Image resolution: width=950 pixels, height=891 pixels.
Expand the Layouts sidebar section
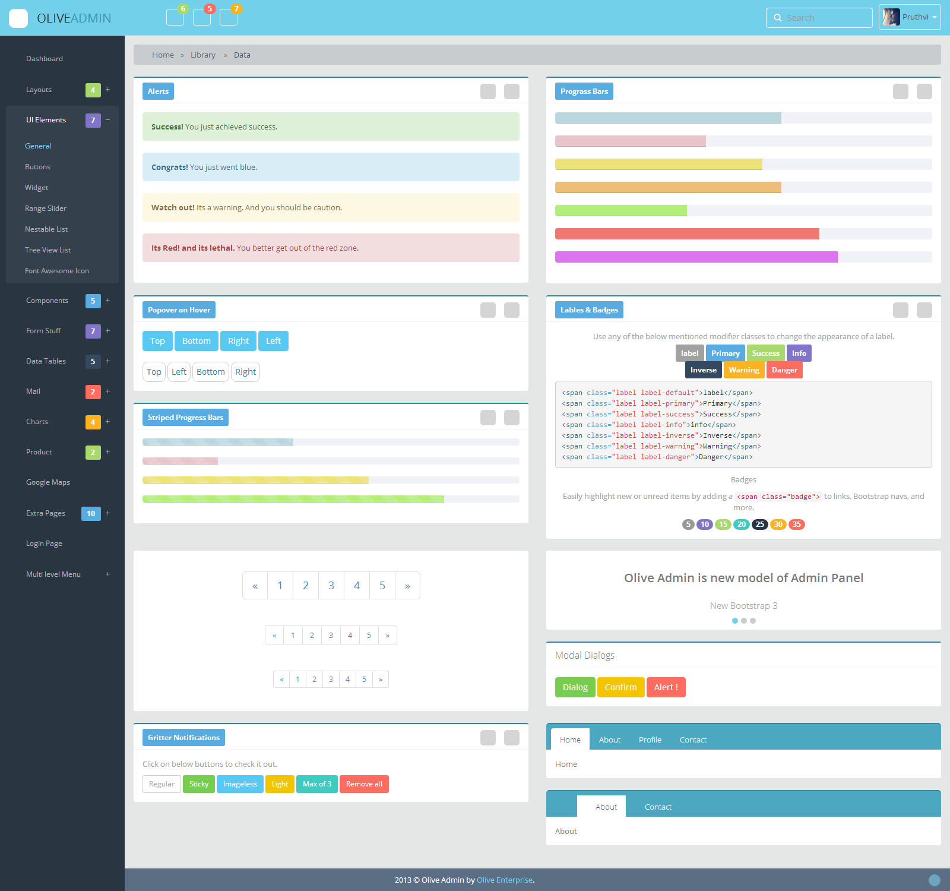(x=108, y=90)
